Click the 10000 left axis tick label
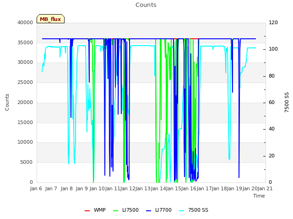The image size is (293, 219). coord(25,142)
